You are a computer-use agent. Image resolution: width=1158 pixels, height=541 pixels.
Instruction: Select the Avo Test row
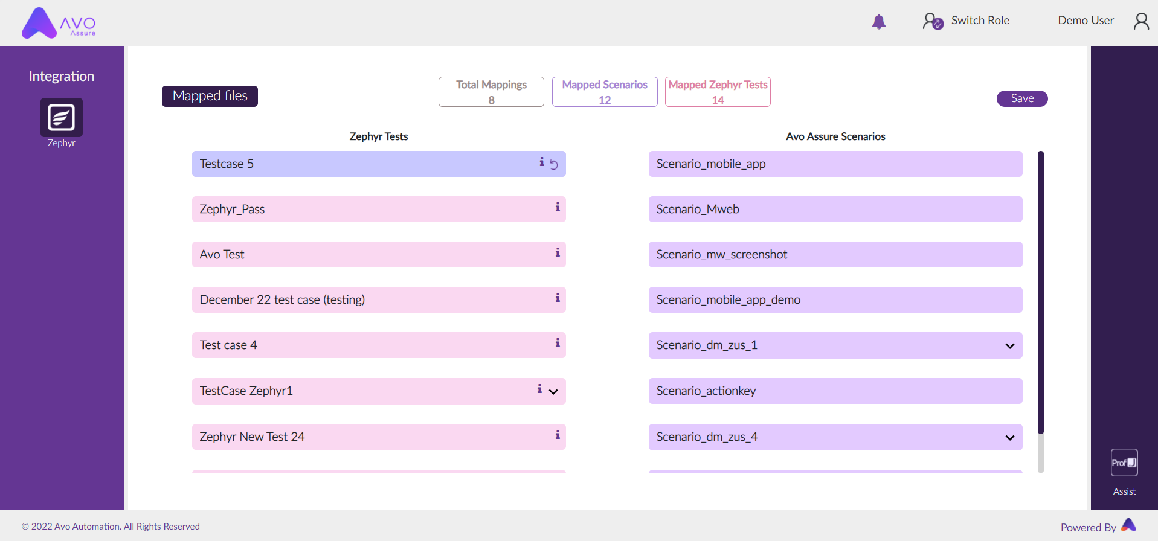(x=379, y=254)
